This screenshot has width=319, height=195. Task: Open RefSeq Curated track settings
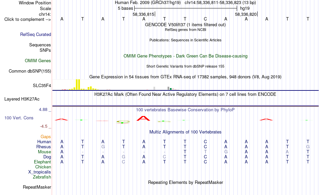coord(35,34)
